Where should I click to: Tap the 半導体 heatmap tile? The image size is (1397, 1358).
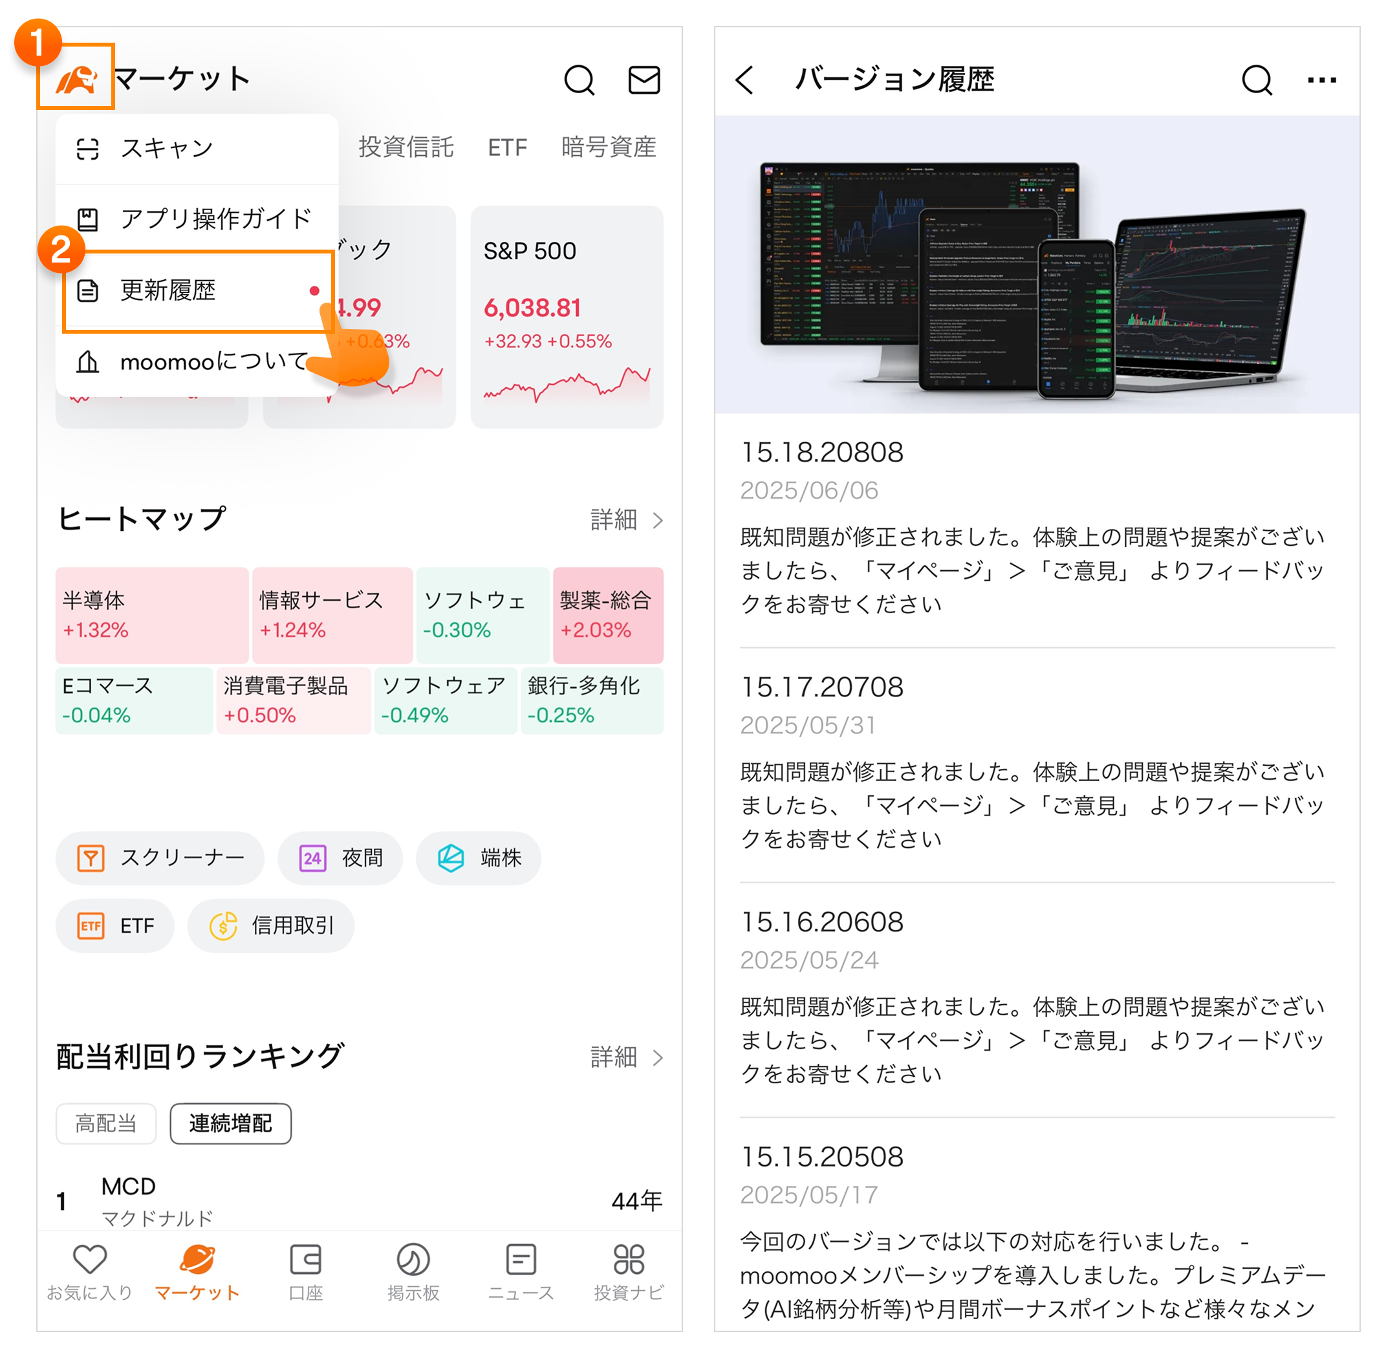point(151,615)
